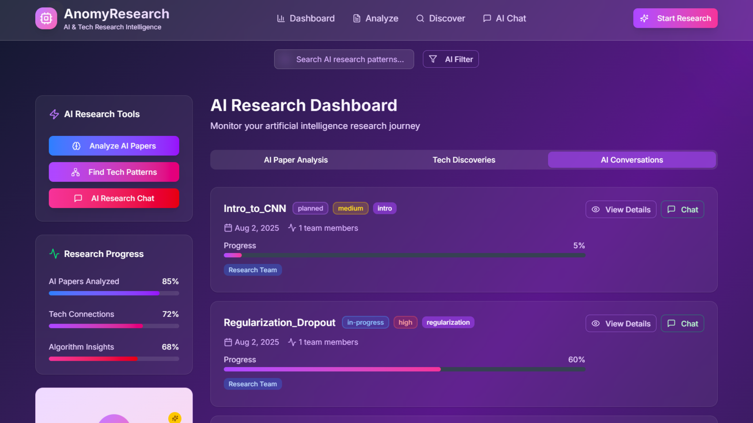Click the Intro_to_CNN progress bar
Image resolution: width=753 pixels, height=423 pixels.
(x=404, y=255)
